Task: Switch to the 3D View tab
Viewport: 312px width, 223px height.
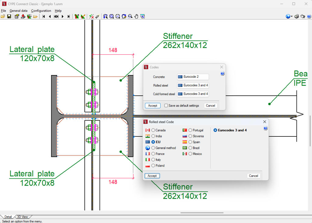Action: click(x=23, y=217)
